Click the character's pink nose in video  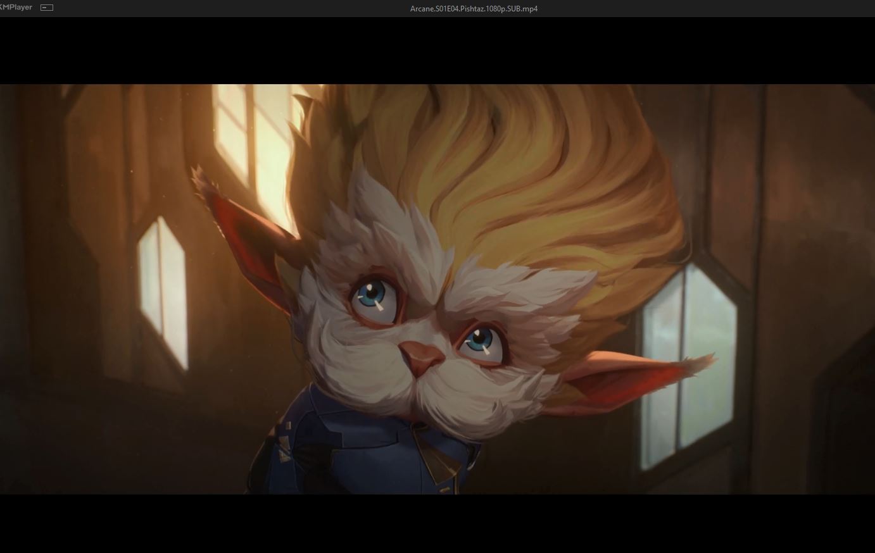420,357
